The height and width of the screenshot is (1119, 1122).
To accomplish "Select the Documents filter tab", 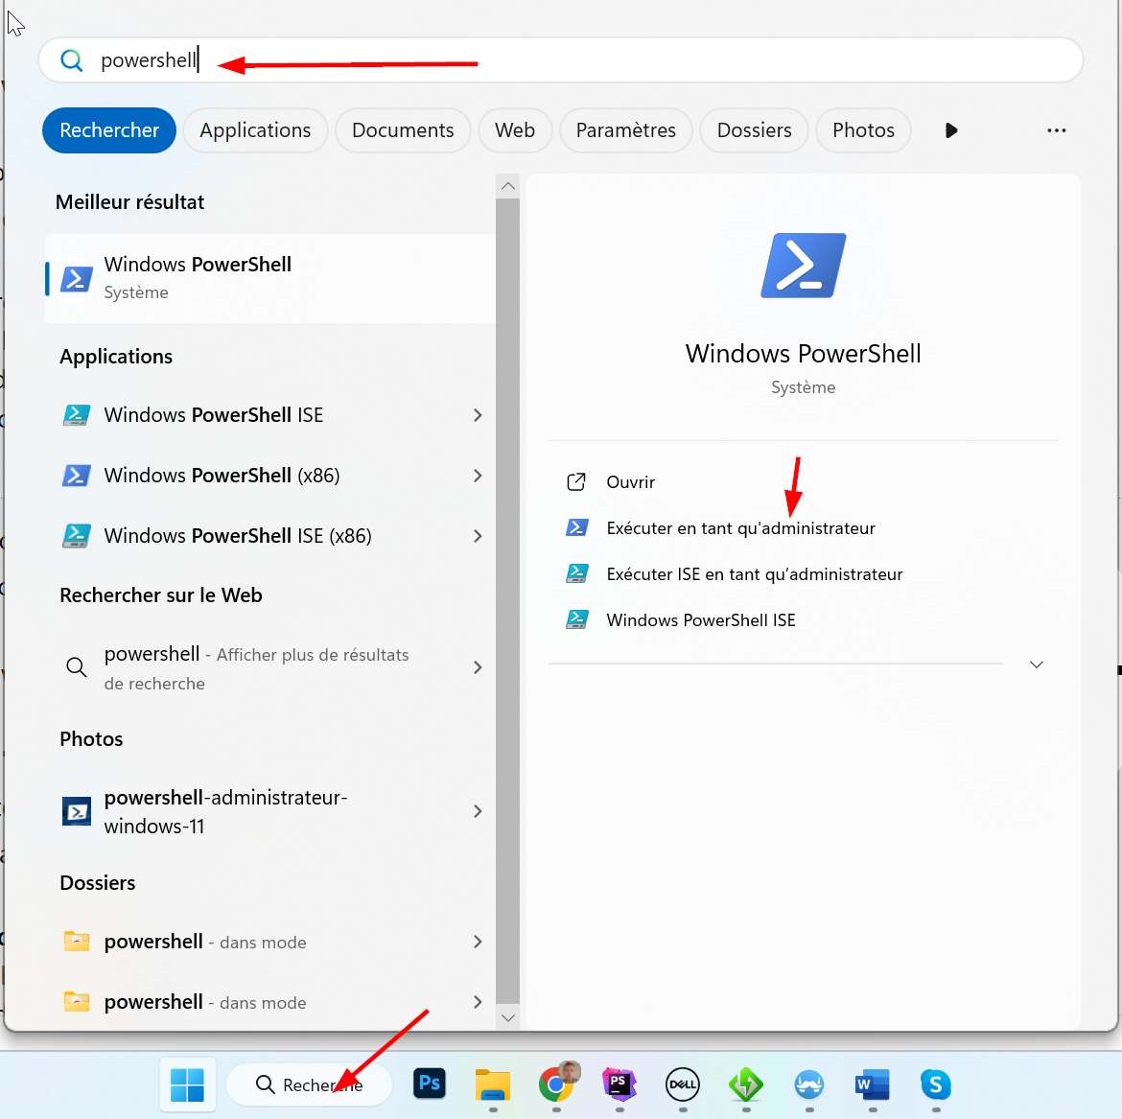I will (403, 130).
